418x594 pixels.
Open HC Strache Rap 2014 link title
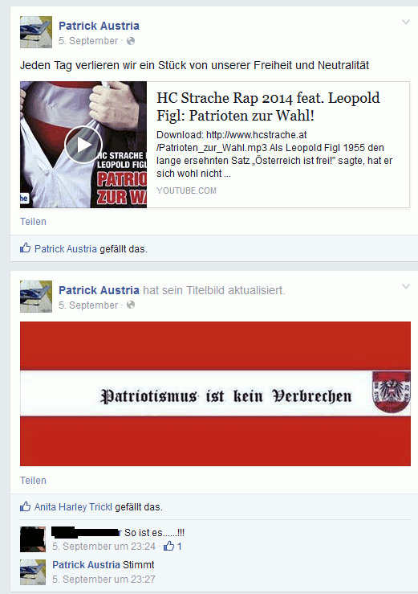[x=268, y=107]
